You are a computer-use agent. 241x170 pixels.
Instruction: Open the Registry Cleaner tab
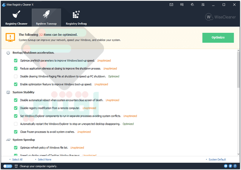[16, 18]
